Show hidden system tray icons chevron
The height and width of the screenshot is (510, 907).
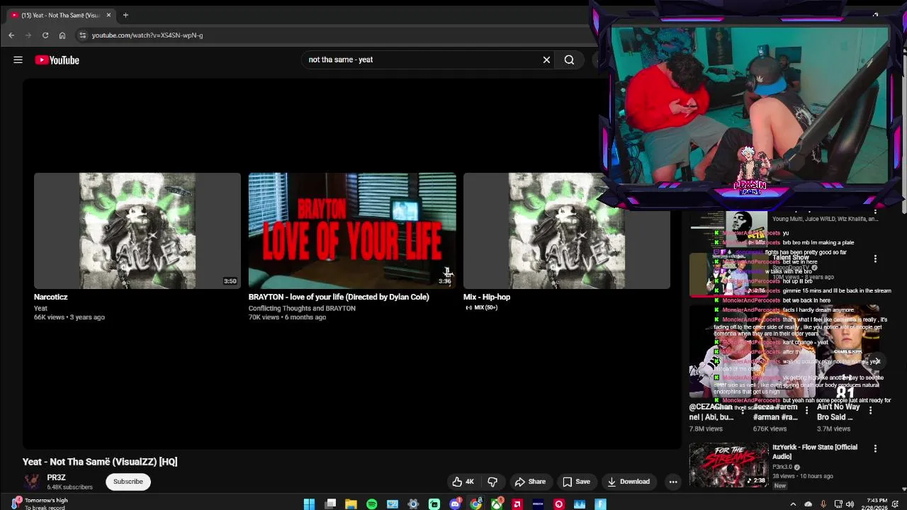793,504
